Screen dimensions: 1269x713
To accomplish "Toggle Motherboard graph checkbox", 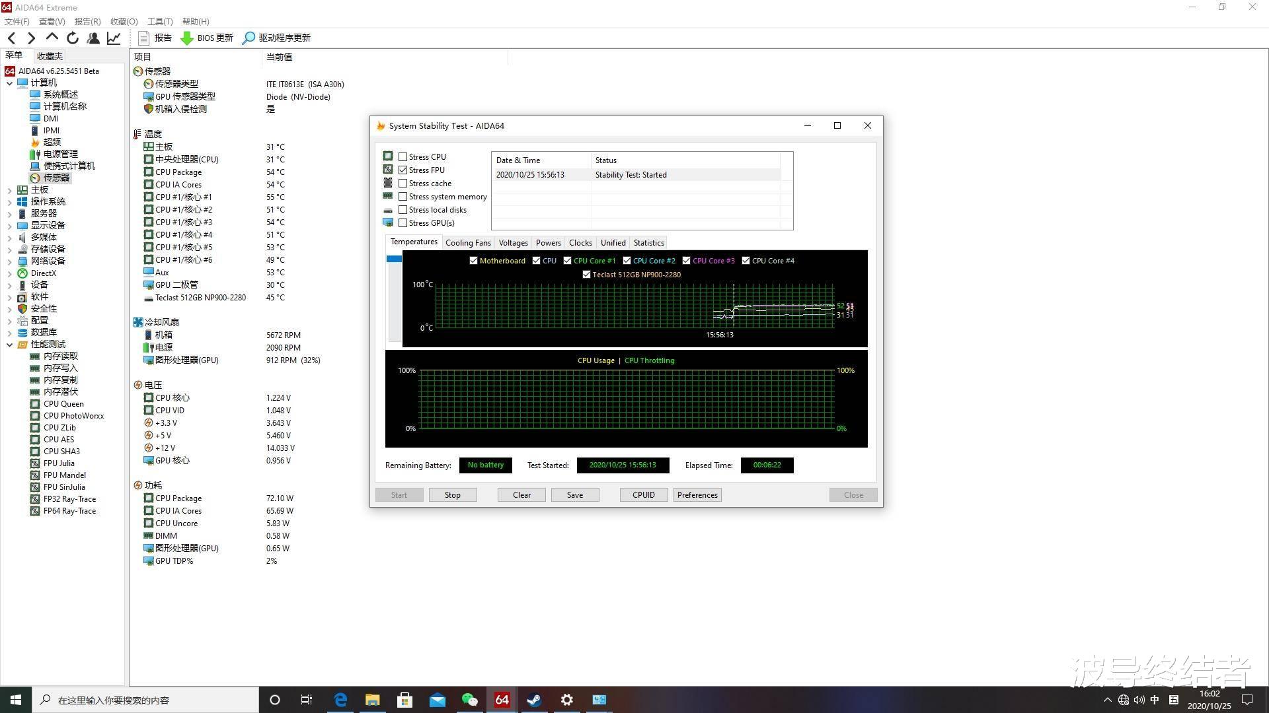I will point(473,261).
